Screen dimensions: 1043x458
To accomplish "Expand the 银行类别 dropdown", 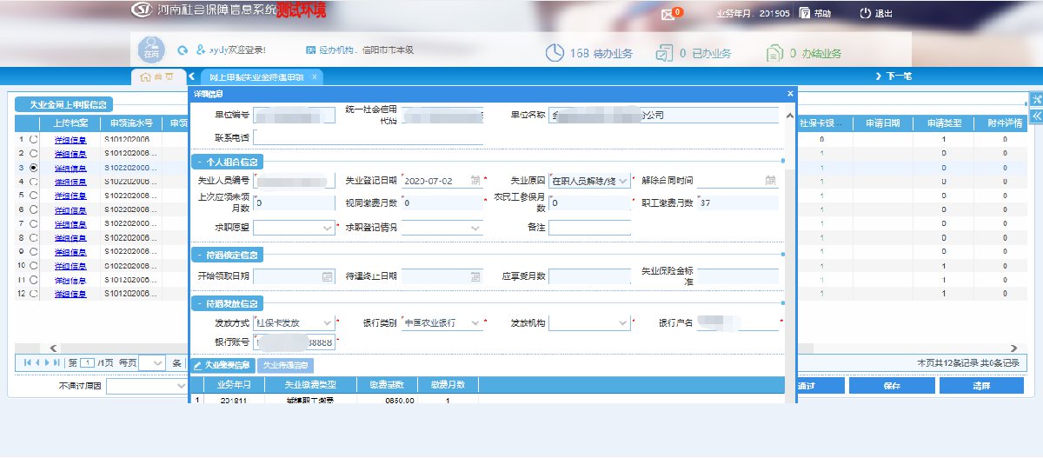I will 475,323.
